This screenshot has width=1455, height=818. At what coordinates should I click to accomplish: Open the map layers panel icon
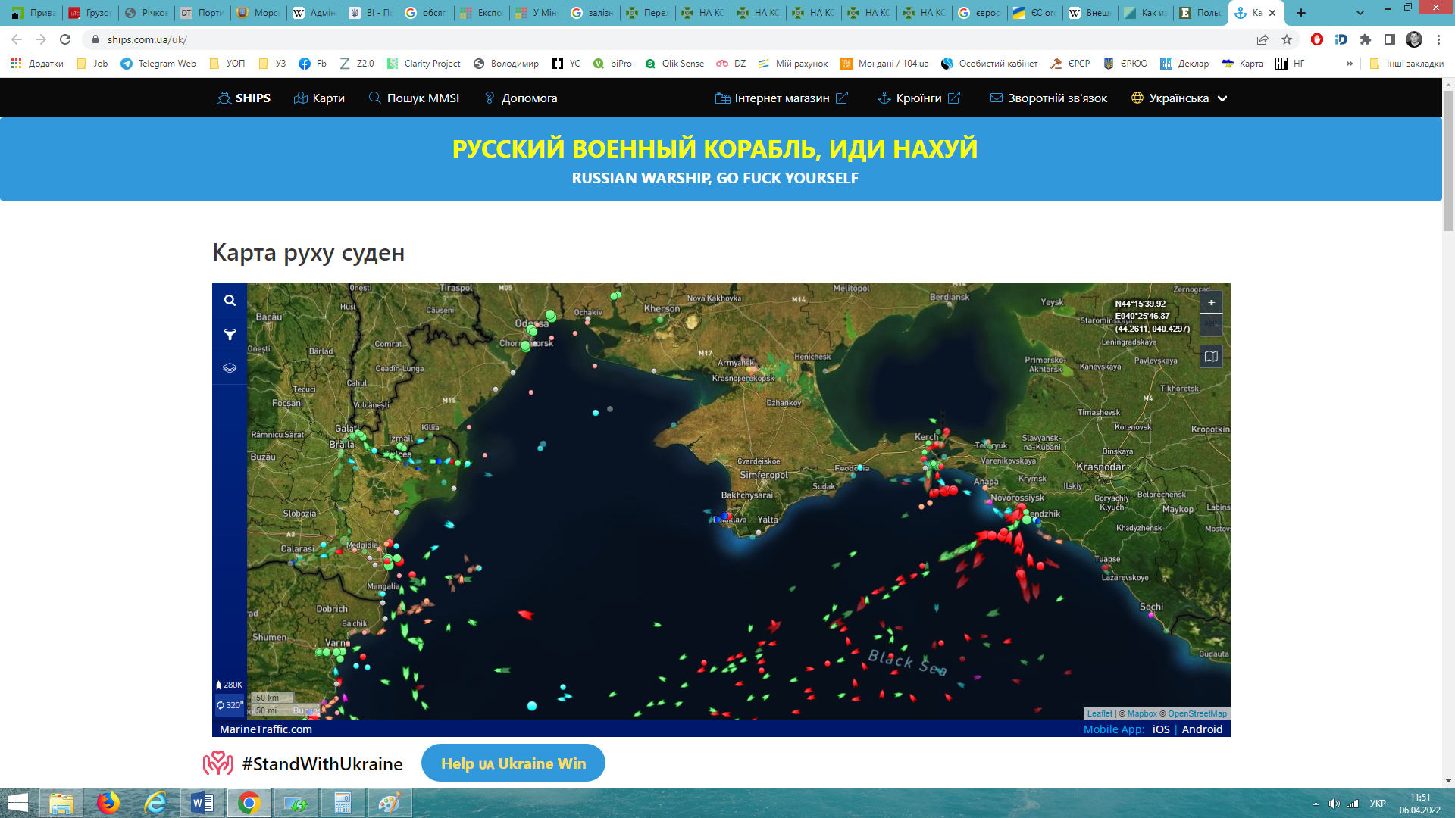click(x=230, y=368)
